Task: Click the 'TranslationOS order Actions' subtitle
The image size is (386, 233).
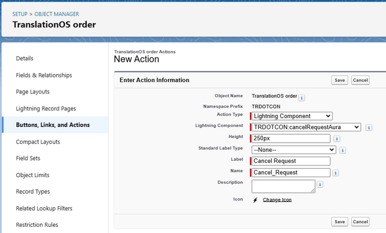Action: pos(145,52)
